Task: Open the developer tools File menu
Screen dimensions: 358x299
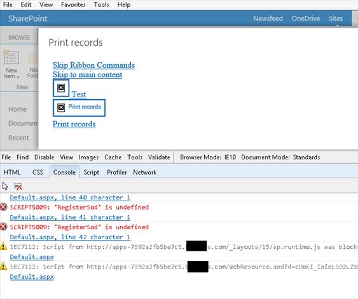Action: (6, 157)
